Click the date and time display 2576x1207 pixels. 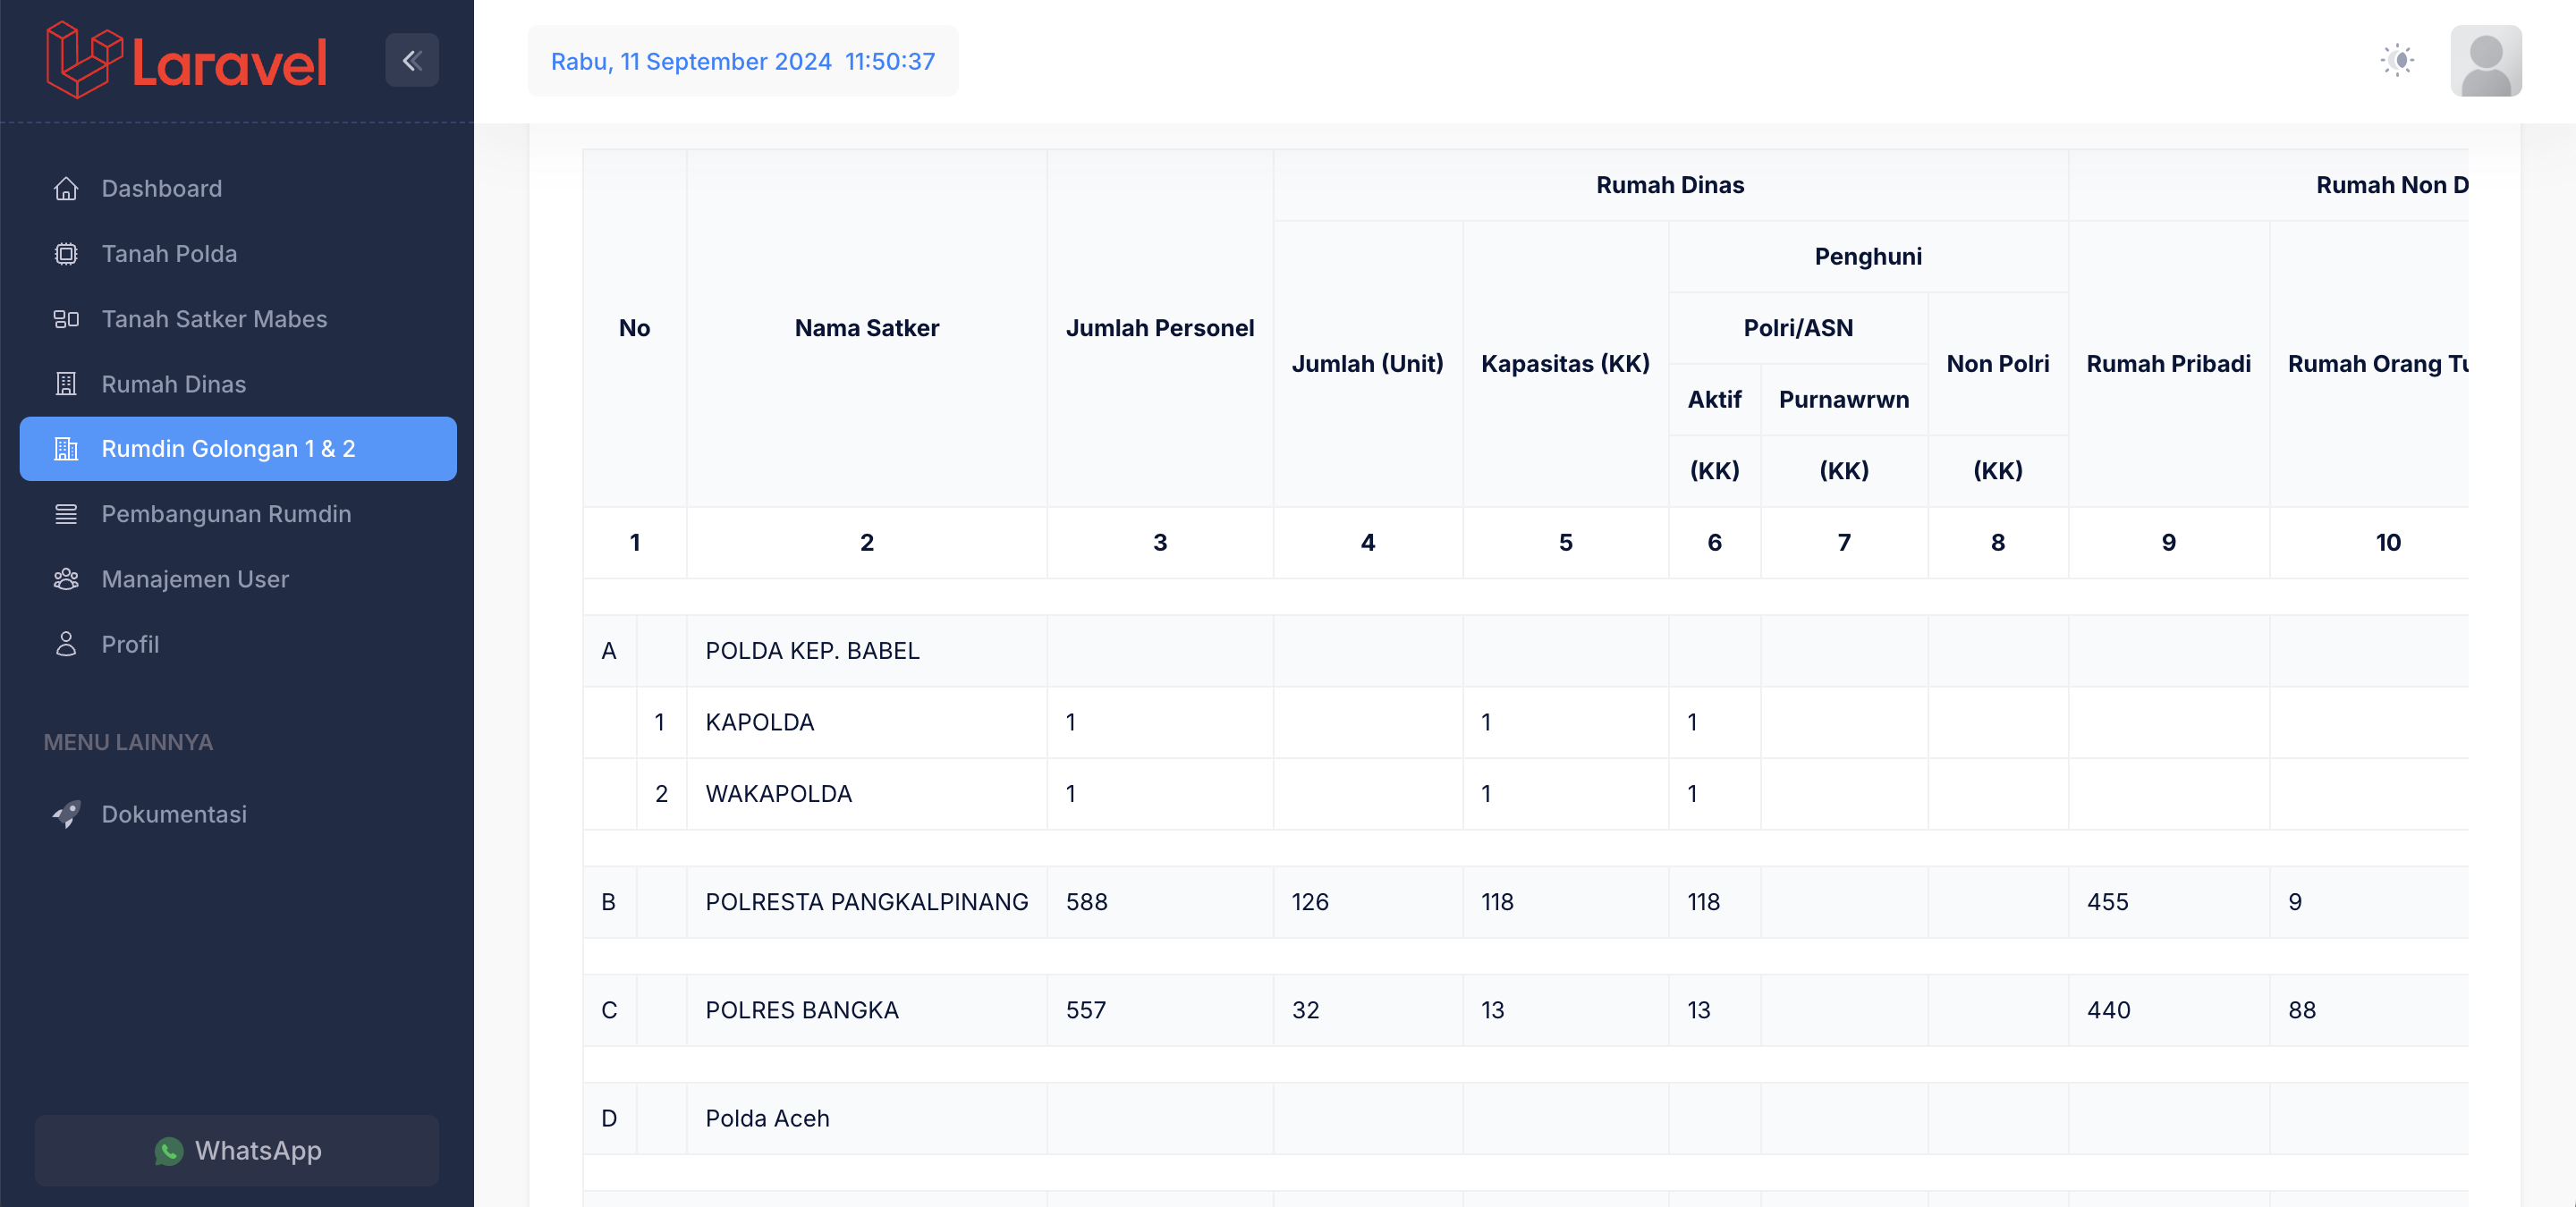742,61
